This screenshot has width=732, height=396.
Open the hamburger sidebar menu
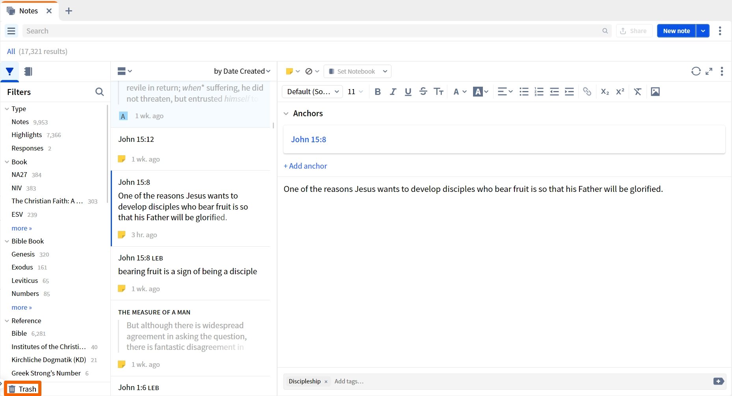[x=11, y=31]
